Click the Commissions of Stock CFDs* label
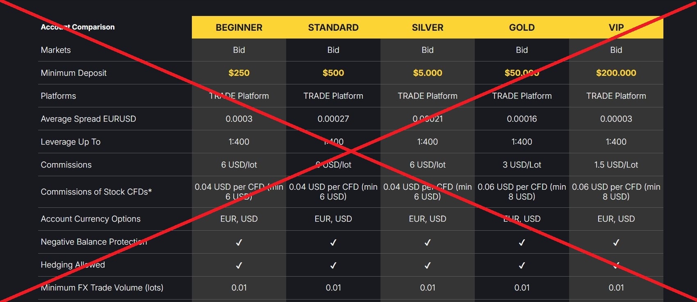Screen dimensions: 697x302 96,192
